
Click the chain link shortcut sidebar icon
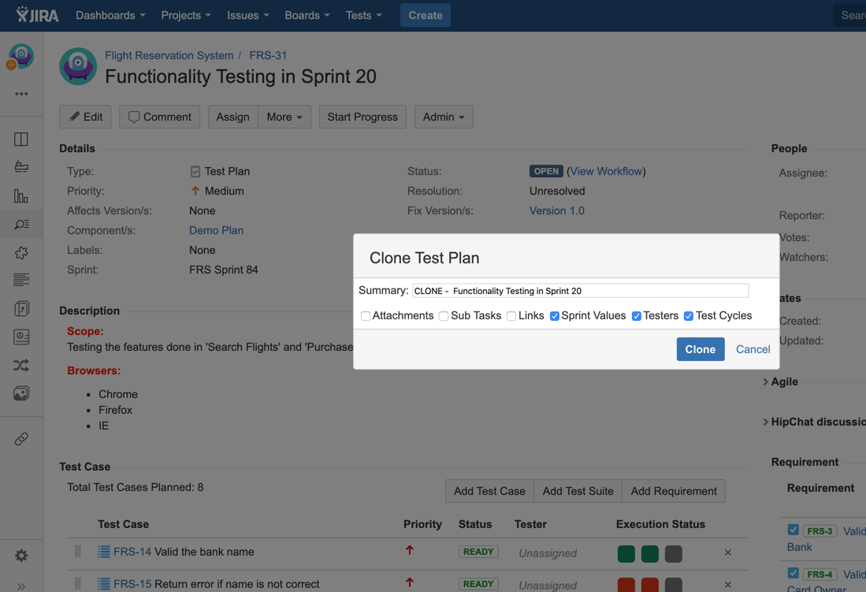click(21, 439)
